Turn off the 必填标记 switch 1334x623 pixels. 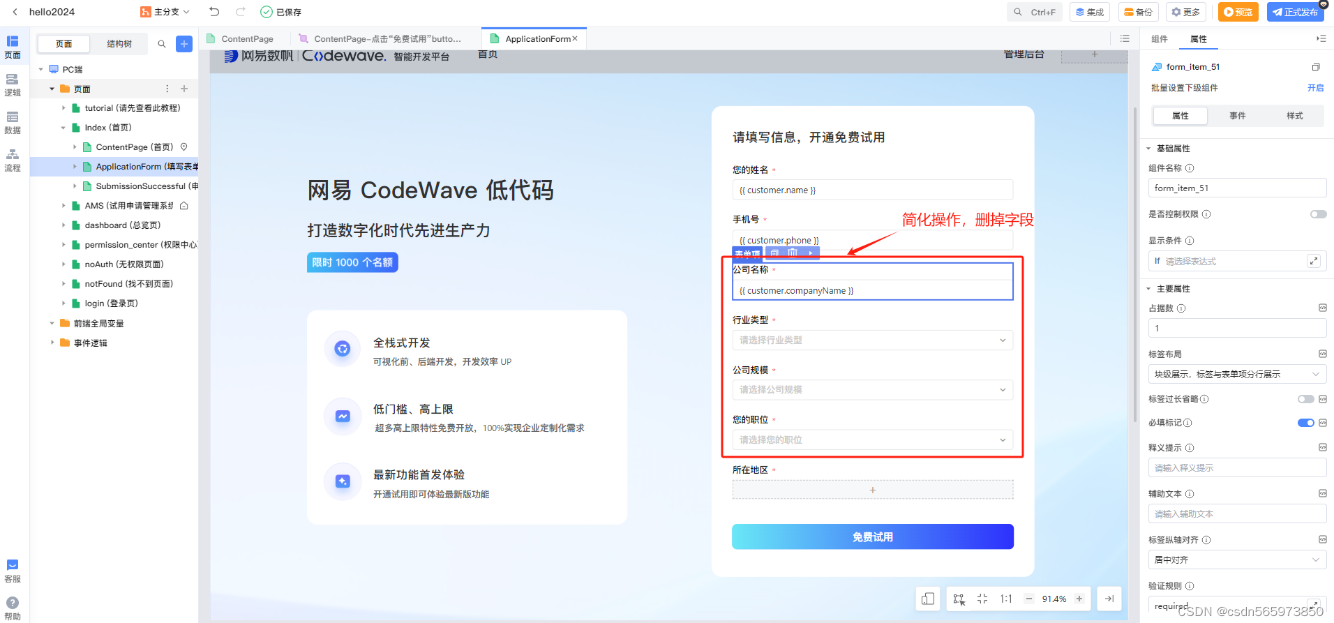pyautogui.click(x=1305, y=423)
